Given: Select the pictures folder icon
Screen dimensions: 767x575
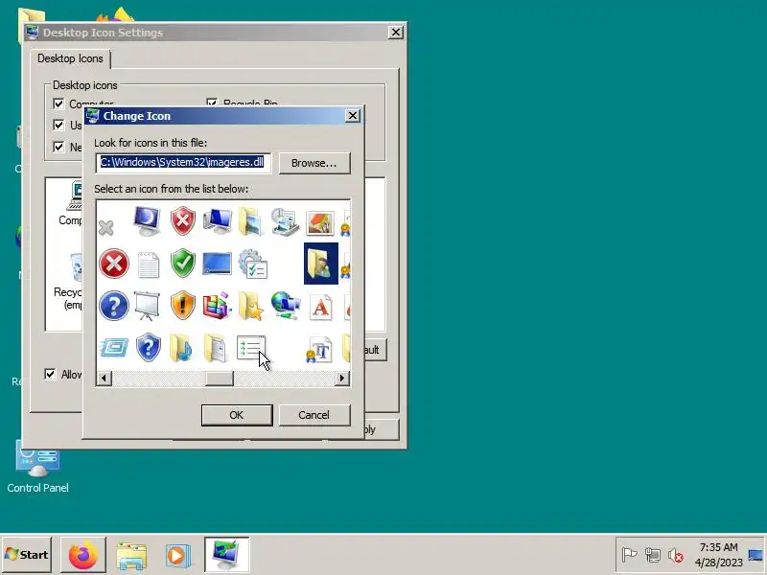Looking at the screenshot, I should tap(250, 221).
